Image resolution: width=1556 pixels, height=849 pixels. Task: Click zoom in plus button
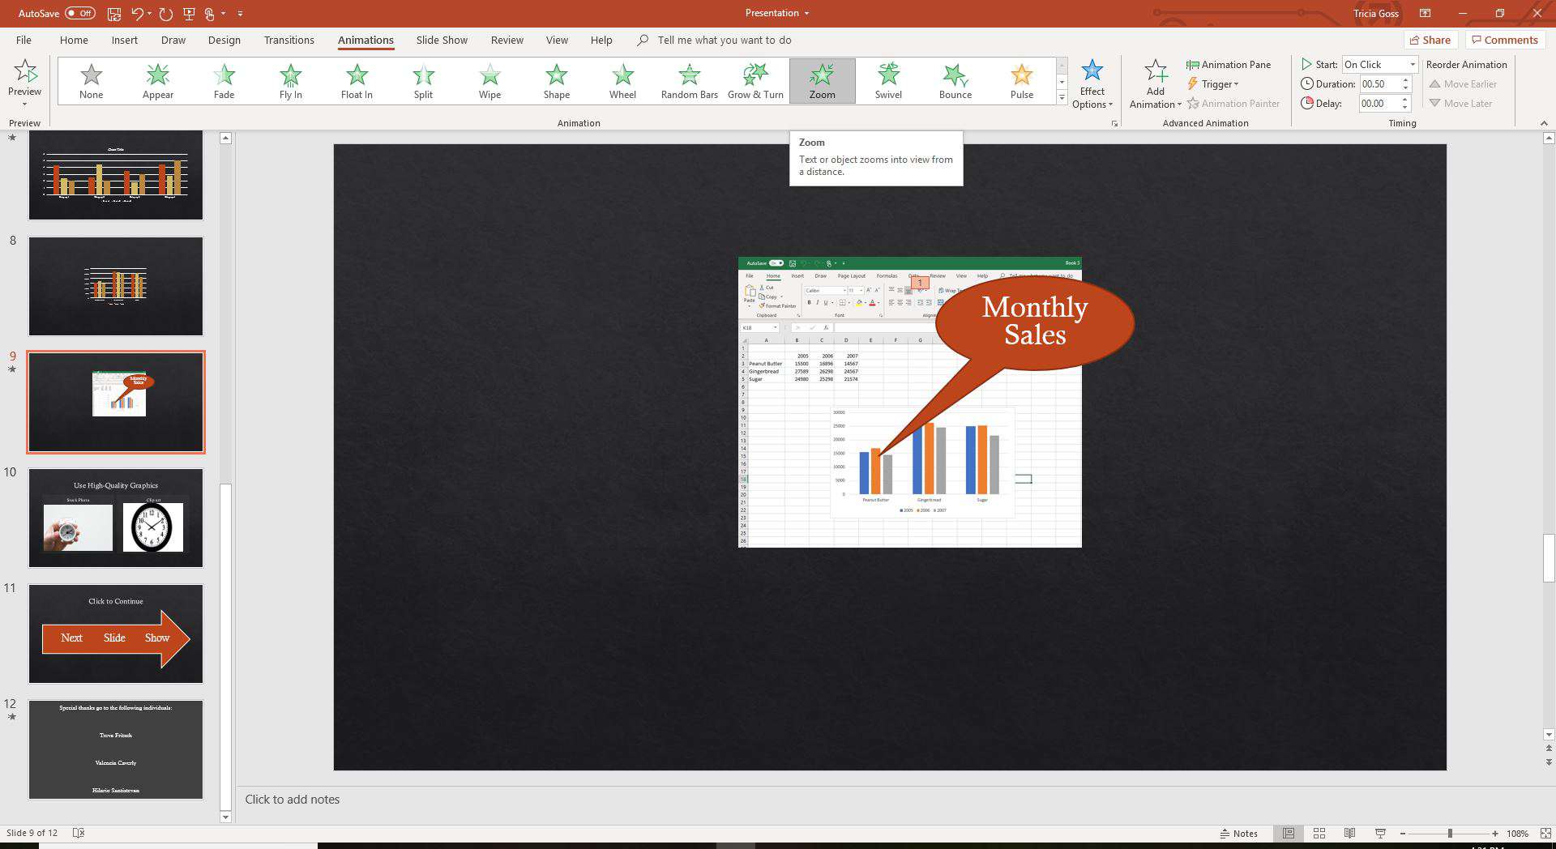(x=1495, y=833)
